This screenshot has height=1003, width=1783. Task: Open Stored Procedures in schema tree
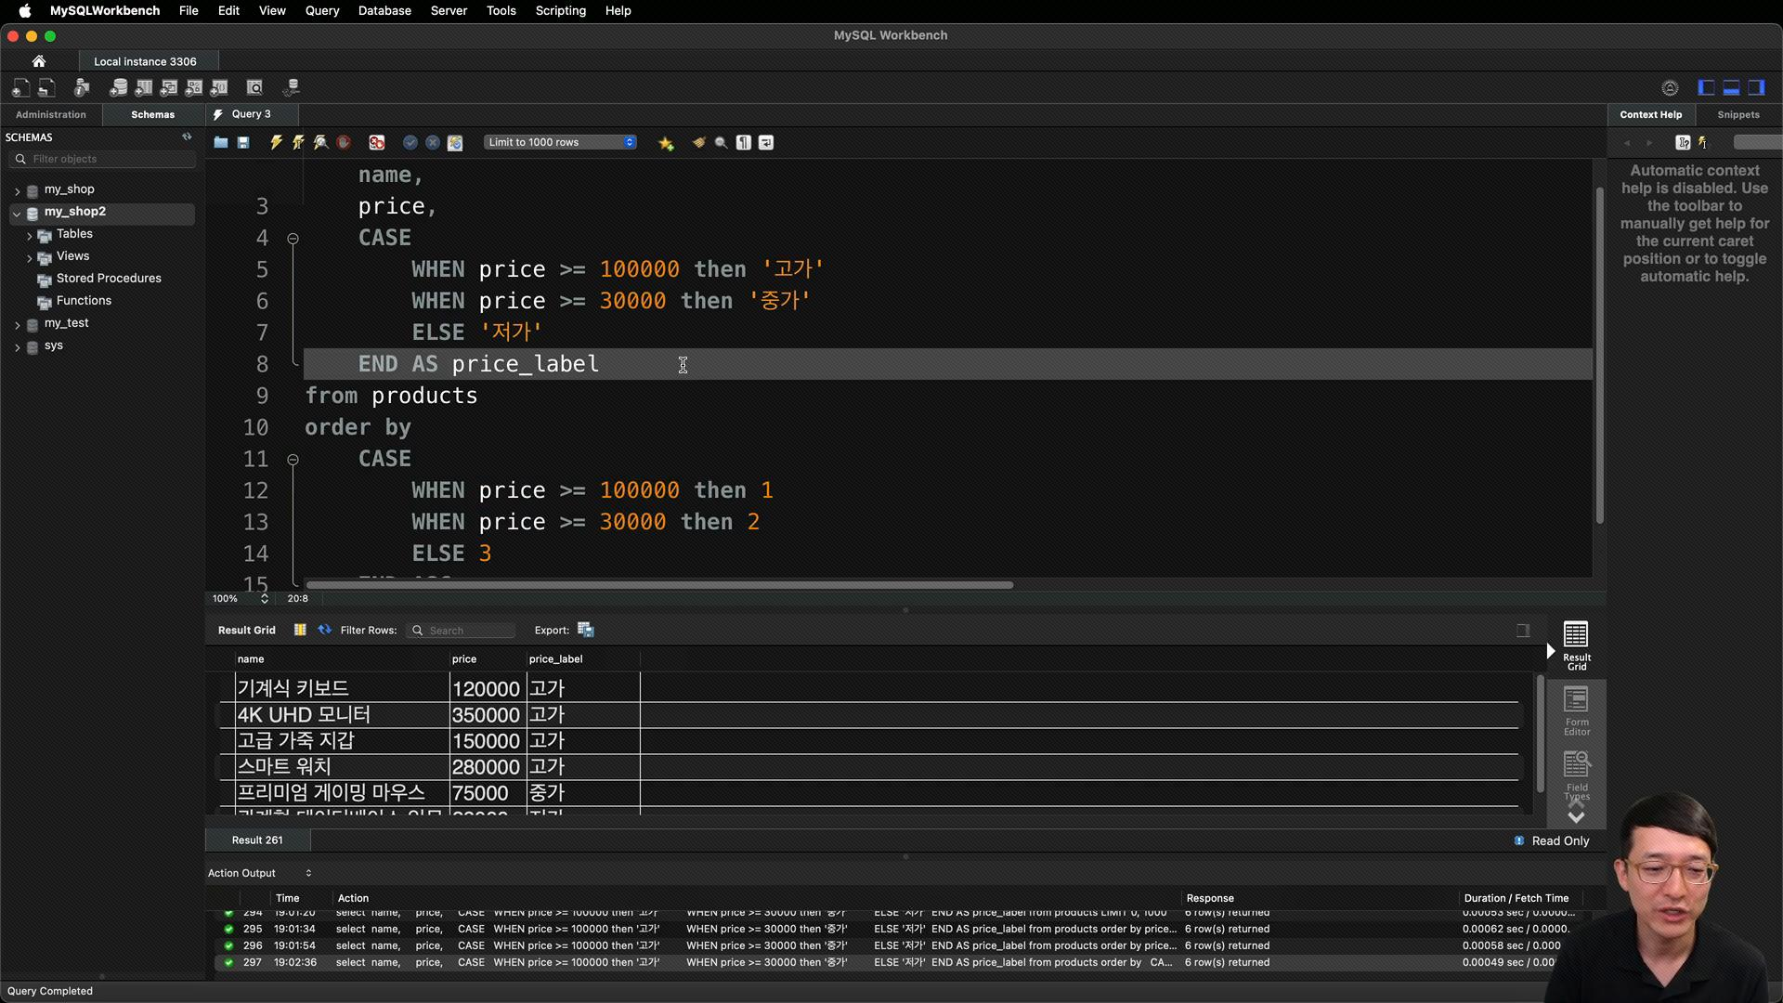click(x=109, y=278)
